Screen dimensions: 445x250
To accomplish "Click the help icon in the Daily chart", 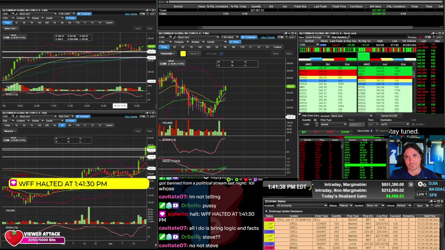I will pyautogui.click(x=148, y=116).
